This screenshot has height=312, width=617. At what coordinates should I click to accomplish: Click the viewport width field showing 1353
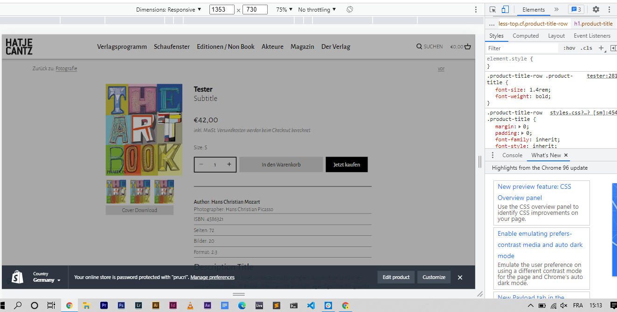(x=222, y=9)
